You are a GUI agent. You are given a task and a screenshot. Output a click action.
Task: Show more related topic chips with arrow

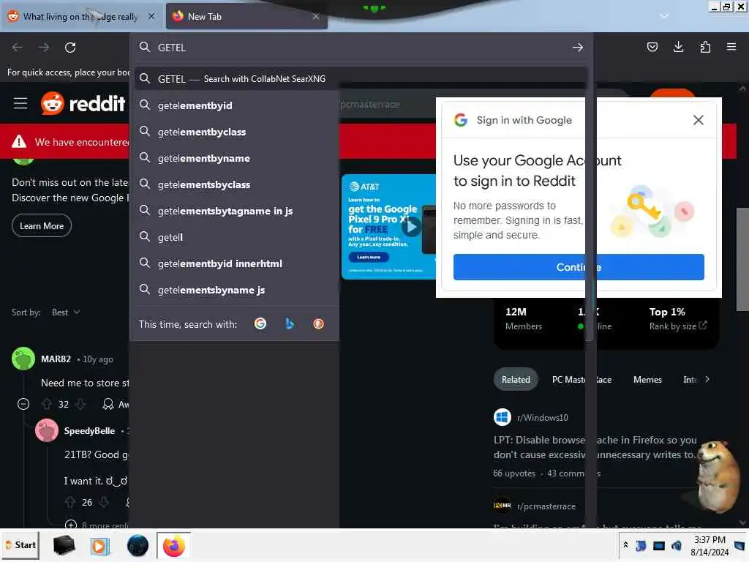tap(707, 380)
